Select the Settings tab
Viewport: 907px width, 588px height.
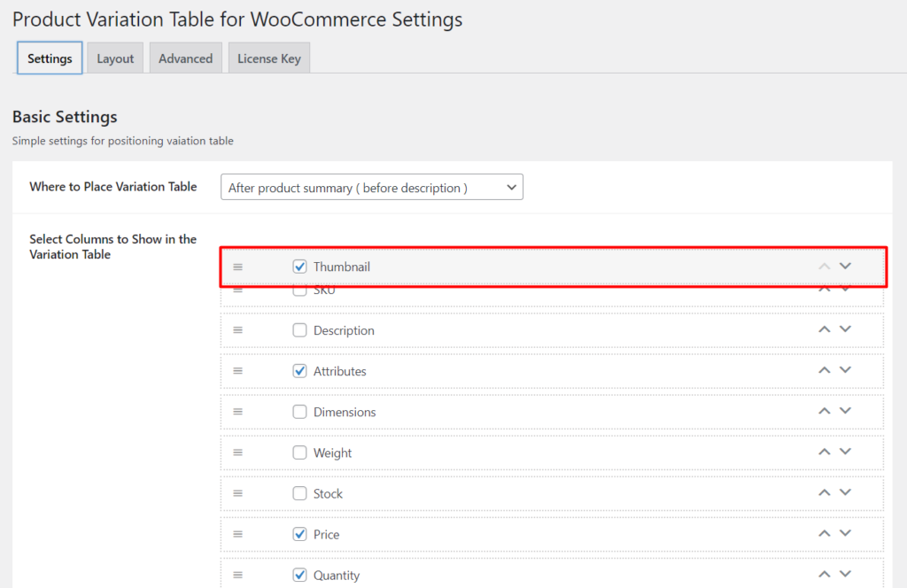click(50, 58)
